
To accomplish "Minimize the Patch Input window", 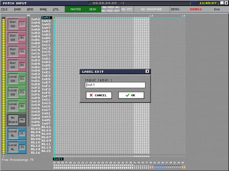I will tap(222, 3).
